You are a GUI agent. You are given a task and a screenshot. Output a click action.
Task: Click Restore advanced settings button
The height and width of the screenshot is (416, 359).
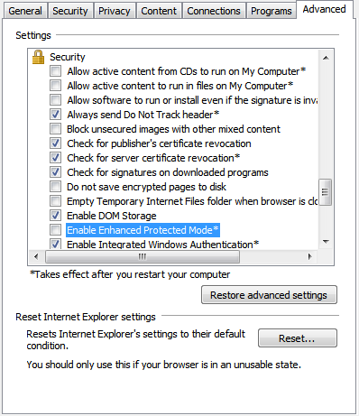point(269,295)
